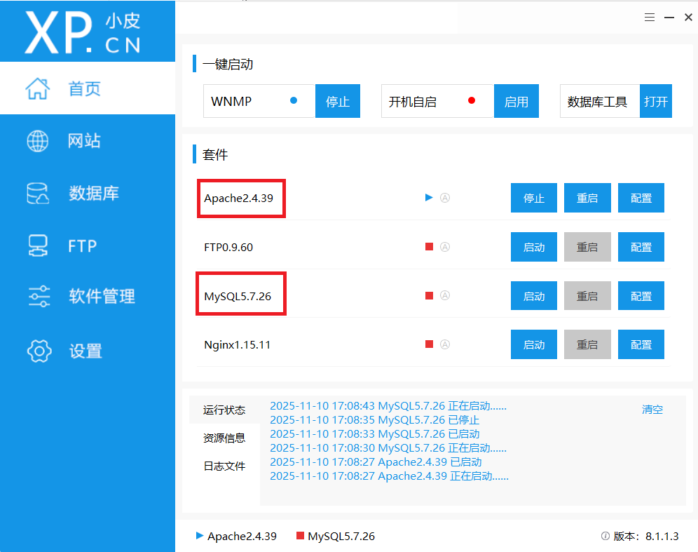Image resolution: width=698 pixels, height=552 pixels.
Task: Open 数据库工具 with the 打开 button
Action: [655, 101]
